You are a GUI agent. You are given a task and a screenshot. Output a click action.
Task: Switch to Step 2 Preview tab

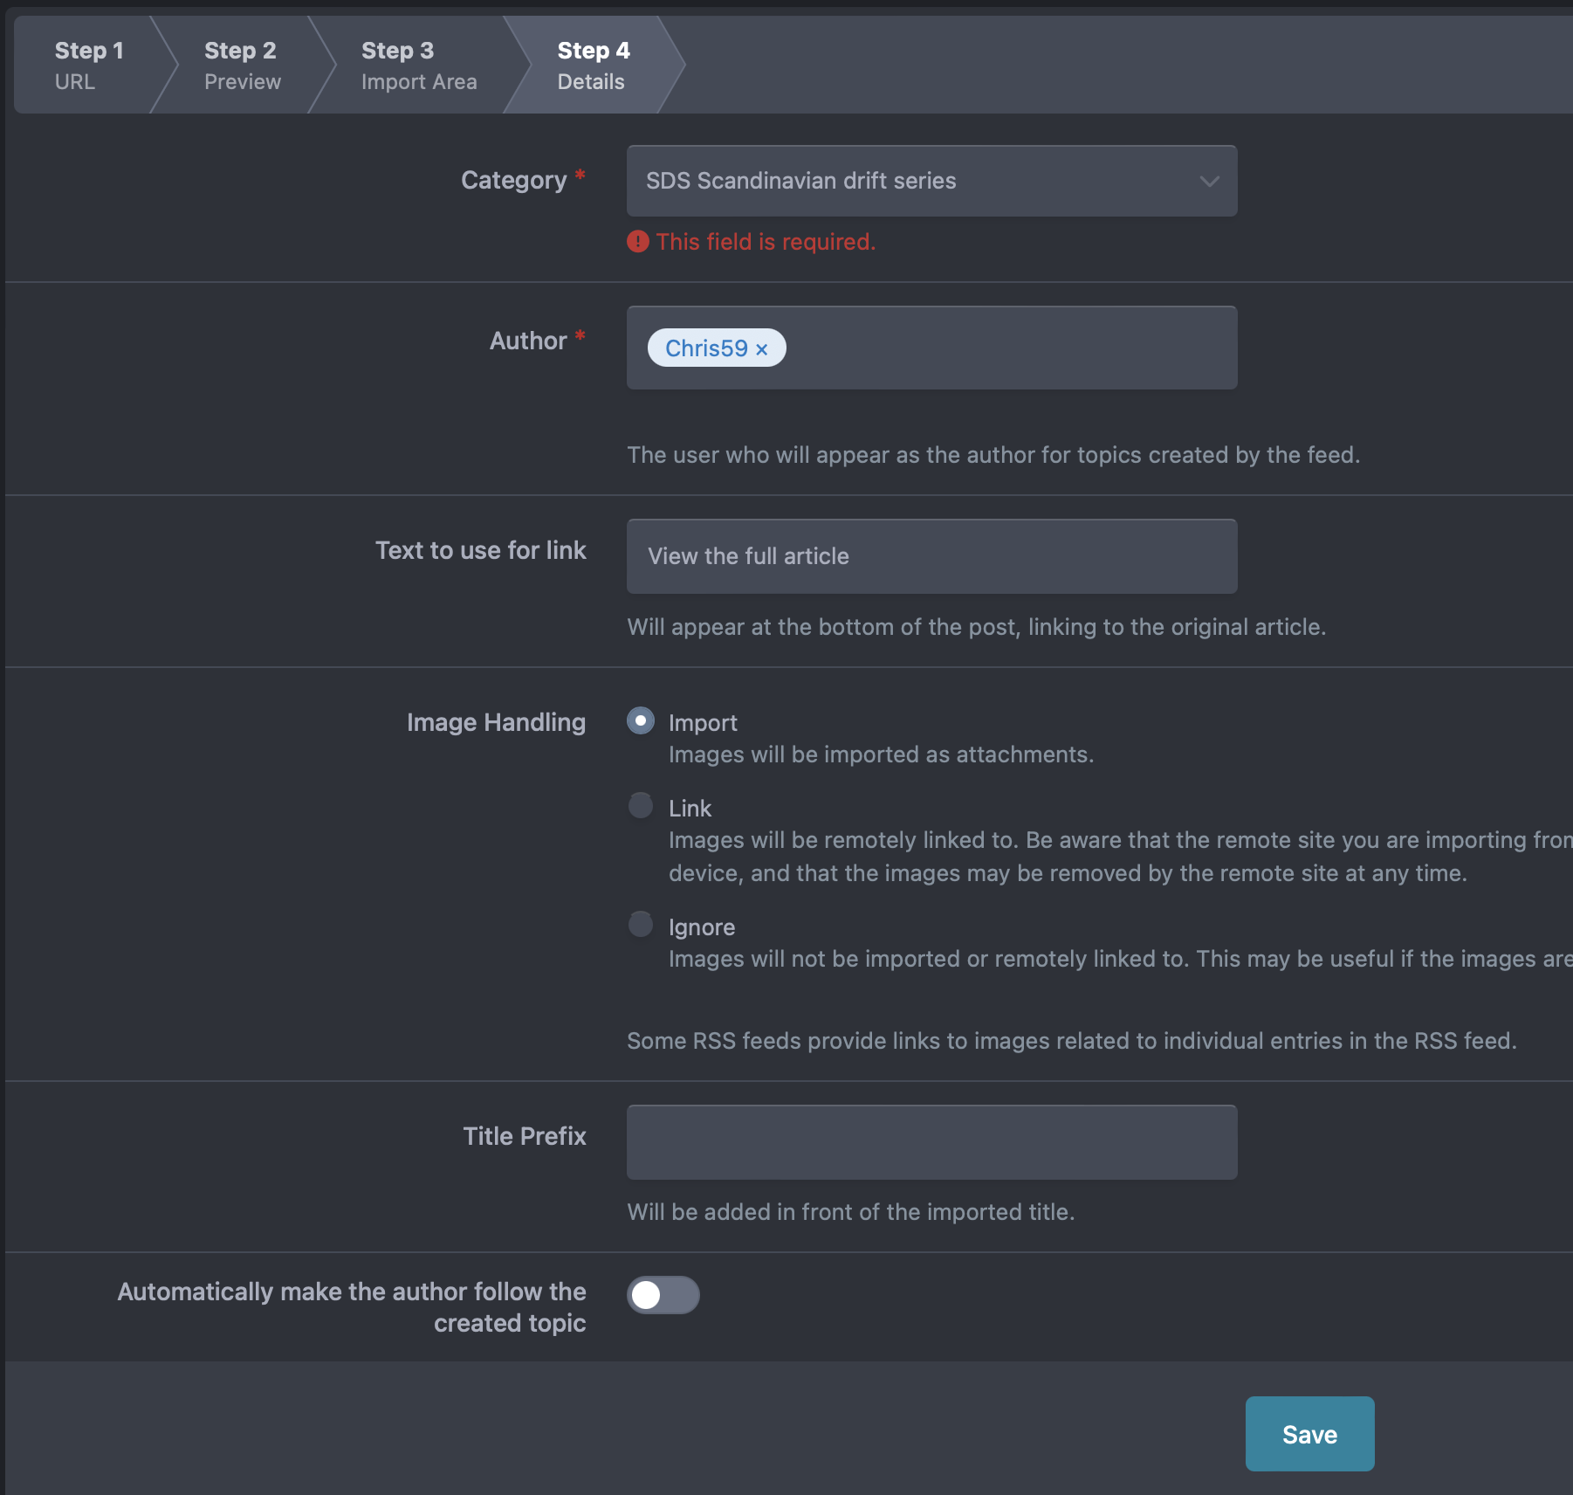pos(243,65)
